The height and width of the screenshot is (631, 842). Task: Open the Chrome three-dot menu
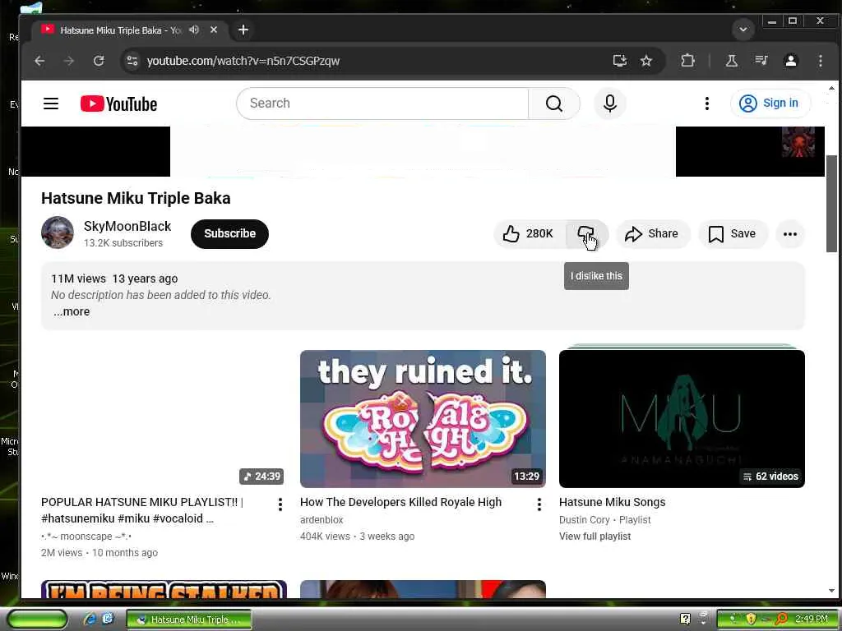(x=820, y=61)
